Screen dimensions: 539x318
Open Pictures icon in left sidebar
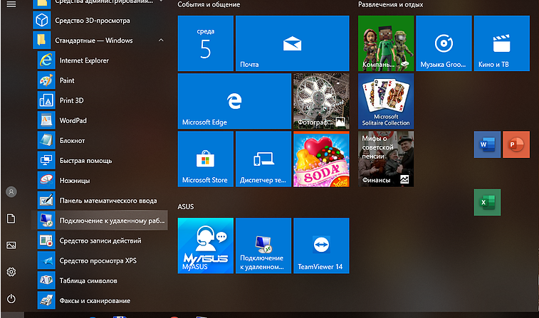[11, 245]
